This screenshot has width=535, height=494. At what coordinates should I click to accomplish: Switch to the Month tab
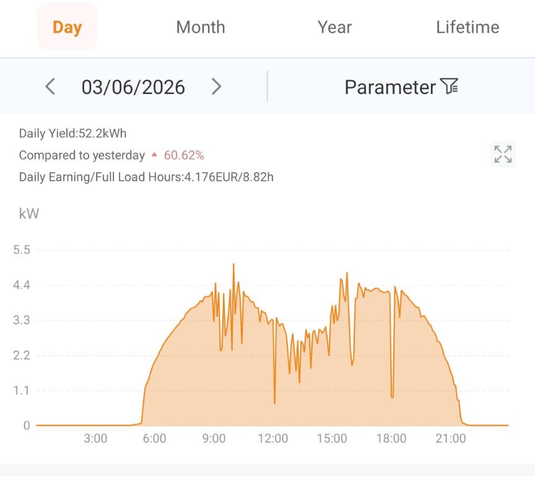(x=201, y=27)
